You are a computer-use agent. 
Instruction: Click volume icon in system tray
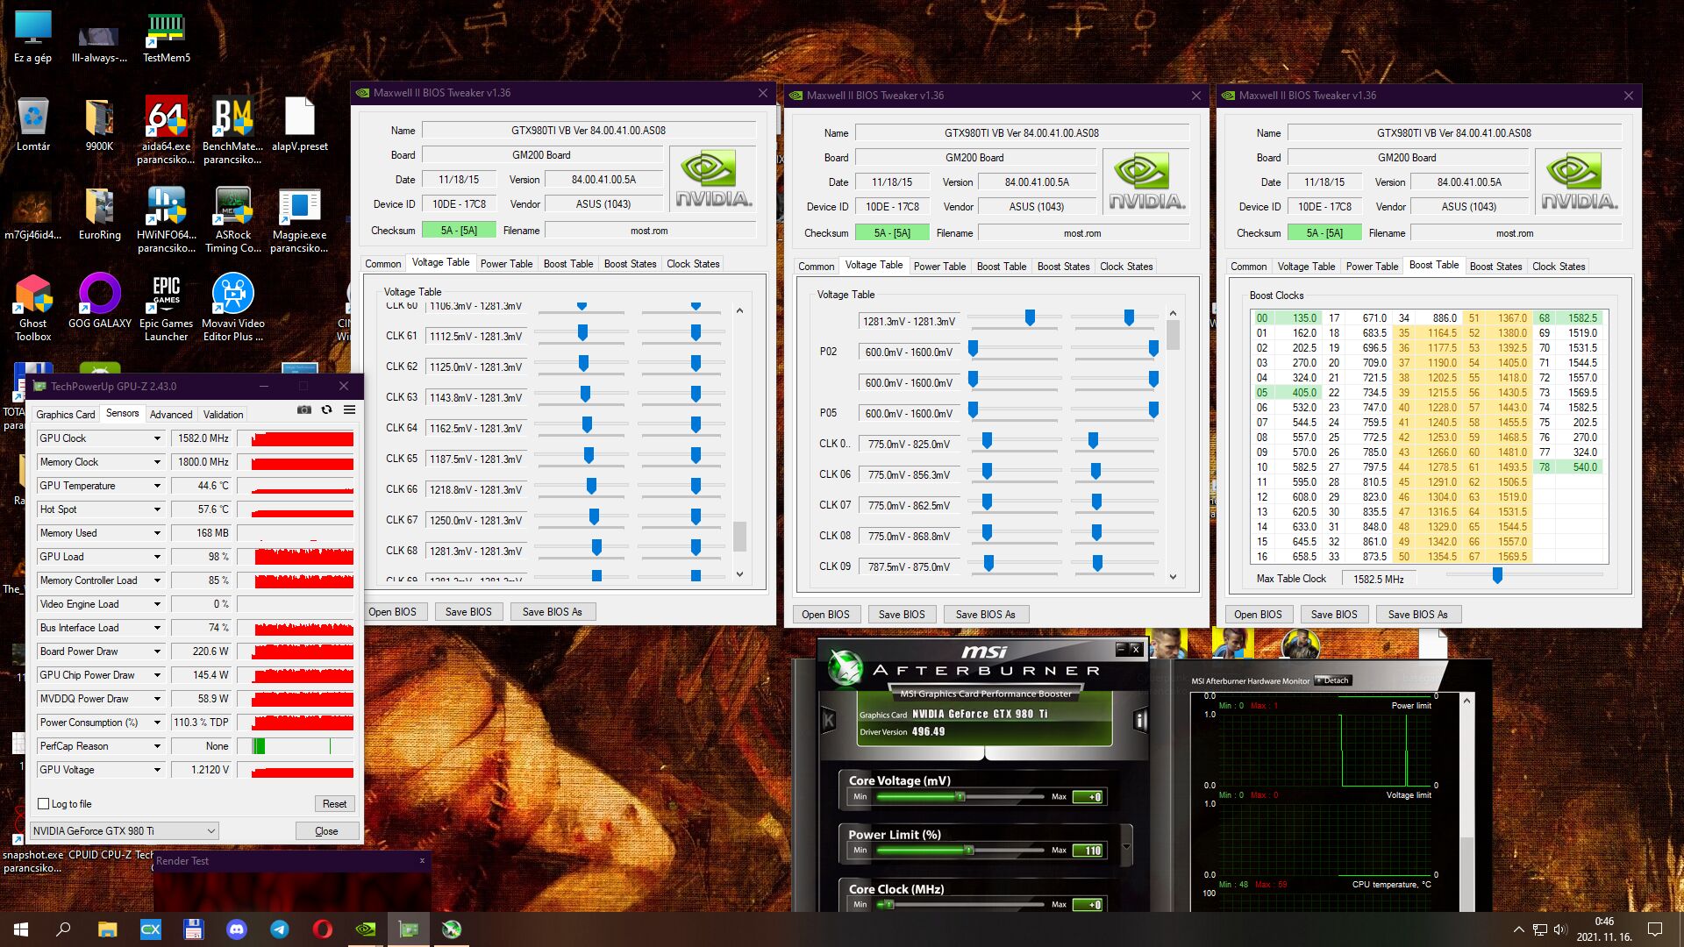pos(1559,929)
